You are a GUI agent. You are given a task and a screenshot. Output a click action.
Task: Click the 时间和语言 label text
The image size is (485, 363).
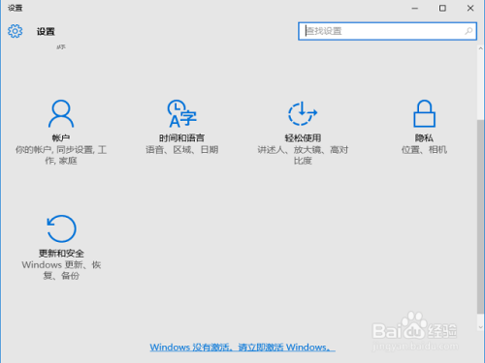[x=181, y=138]
